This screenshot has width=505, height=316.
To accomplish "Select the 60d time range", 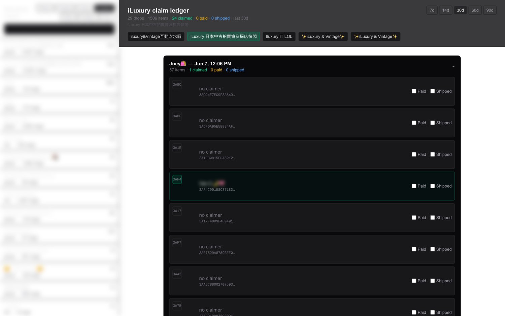I will coord(475,10).
